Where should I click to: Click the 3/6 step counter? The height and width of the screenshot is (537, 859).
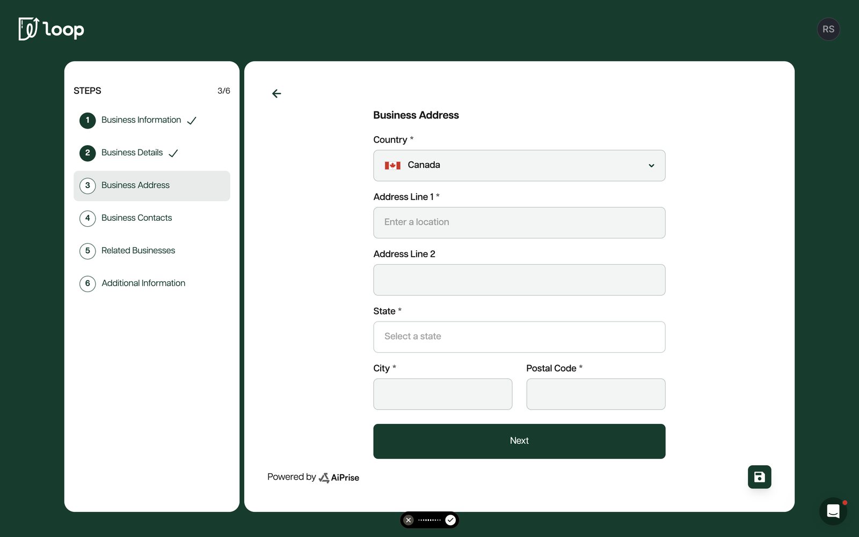click(x=224, y=91)
